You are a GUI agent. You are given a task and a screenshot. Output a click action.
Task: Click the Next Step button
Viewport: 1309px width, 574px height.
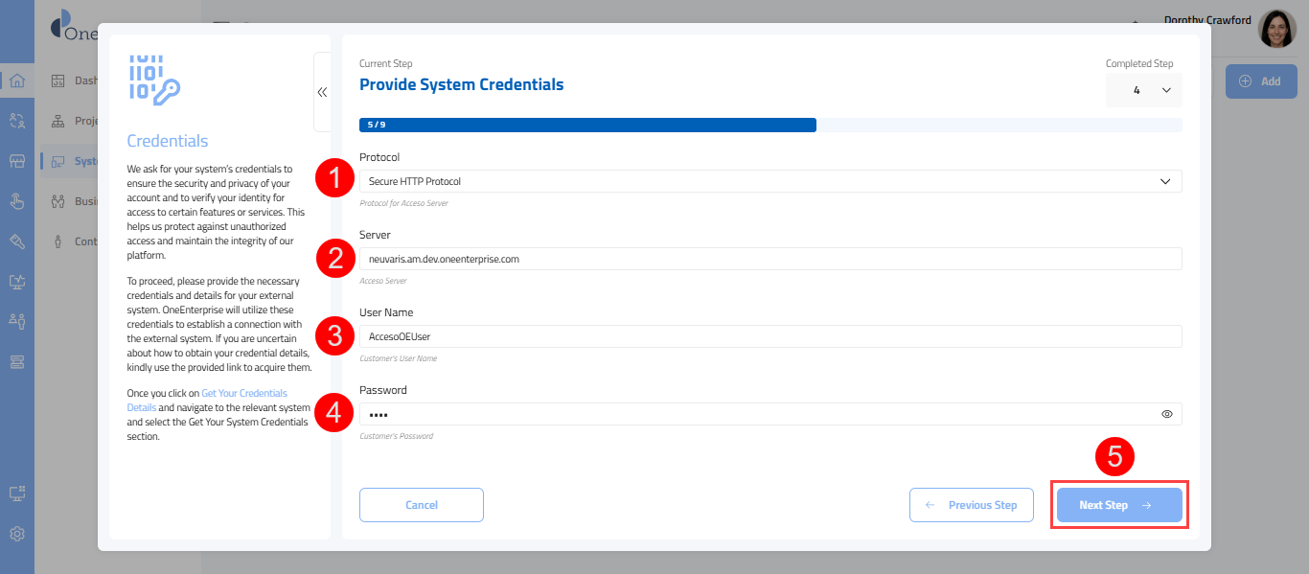pyautogui.click(x=1118, y=505)
